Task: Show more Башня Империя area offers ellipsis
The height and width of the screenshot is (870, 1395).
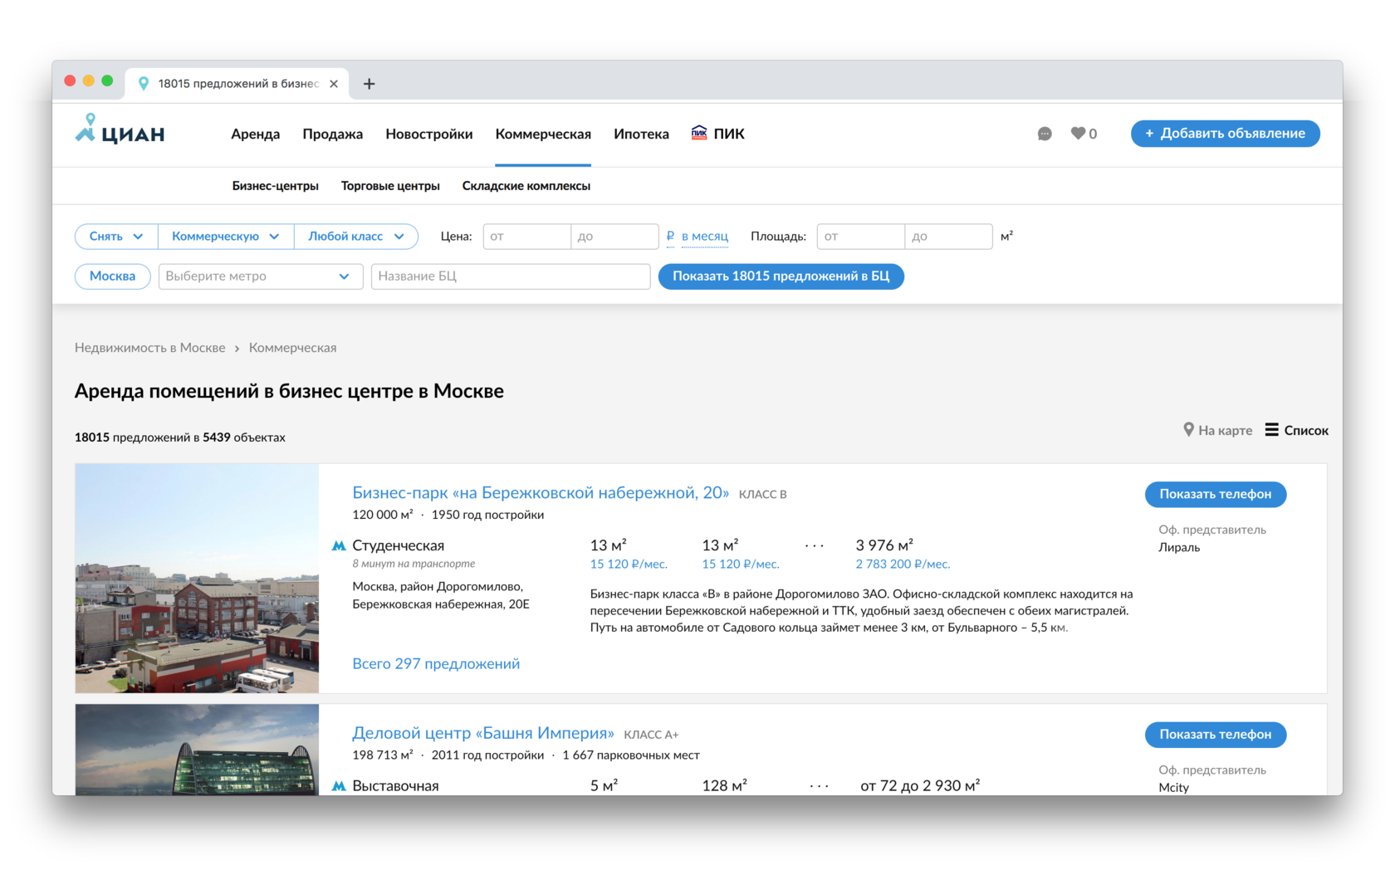Action: click(x=820, y=785)
